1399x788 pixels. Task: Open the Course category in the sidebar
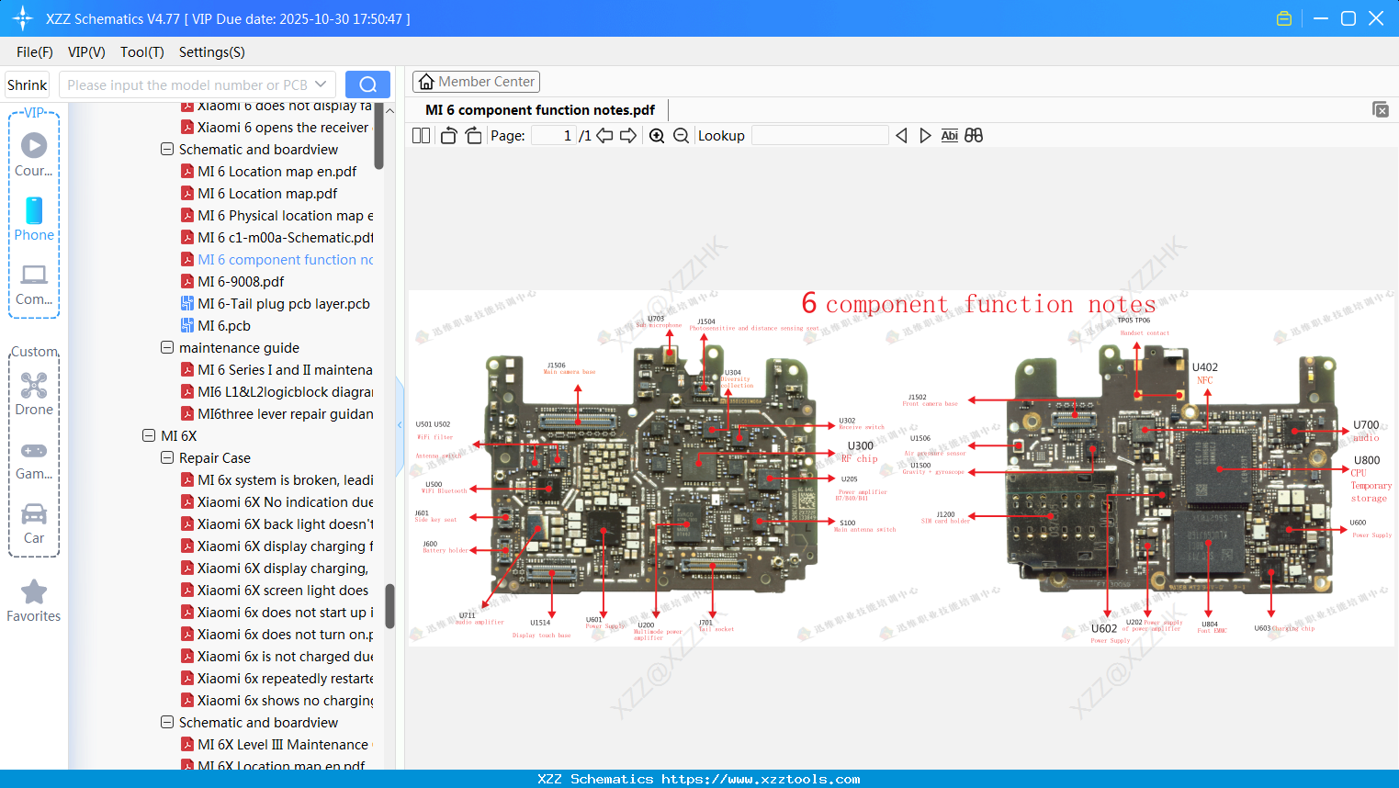(34, 154)
